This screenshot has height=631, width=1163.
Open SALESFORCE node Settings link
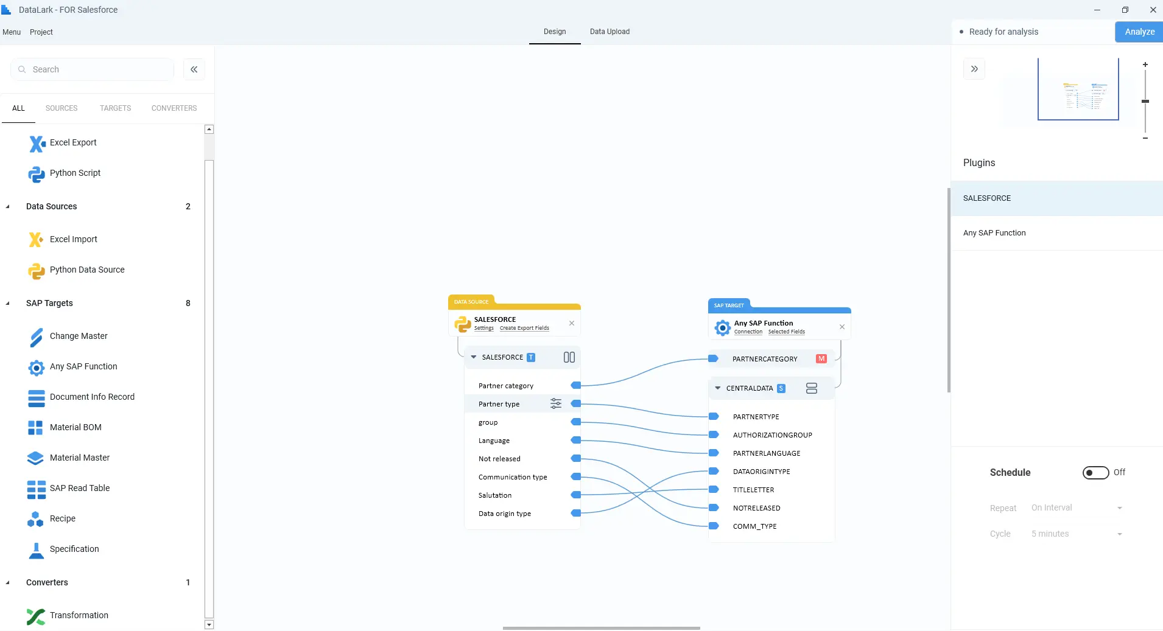click(x=484, y=328)
